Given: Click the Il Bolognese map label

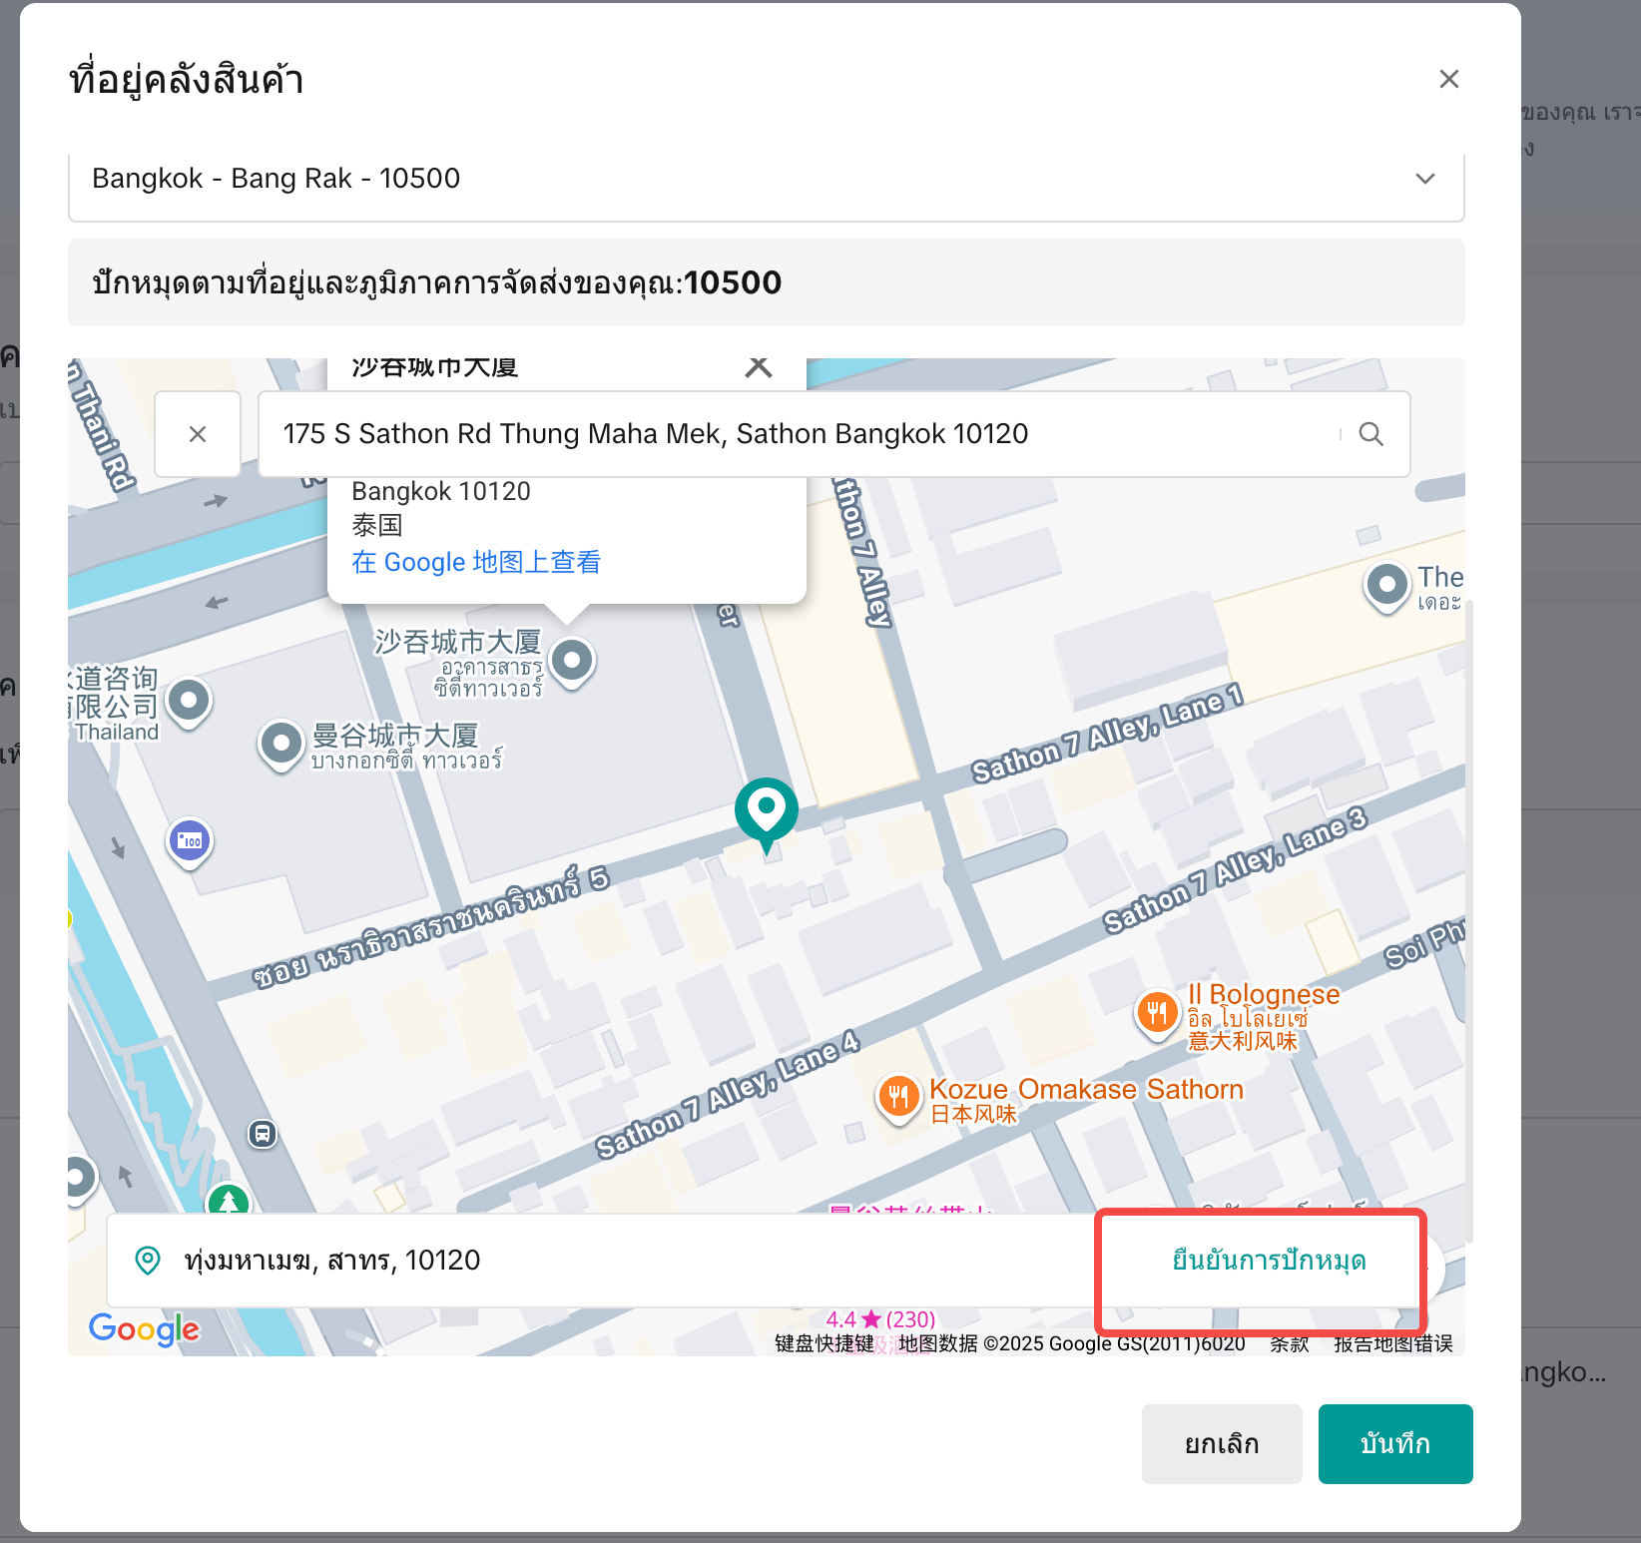Looking at the screenshot, I should point(1264,994).
